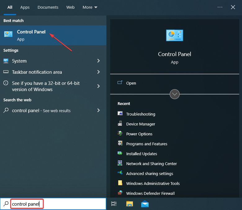Click the Open action icon
The height and width of the screenshot is (210, 242).
(x=120, y=83)
